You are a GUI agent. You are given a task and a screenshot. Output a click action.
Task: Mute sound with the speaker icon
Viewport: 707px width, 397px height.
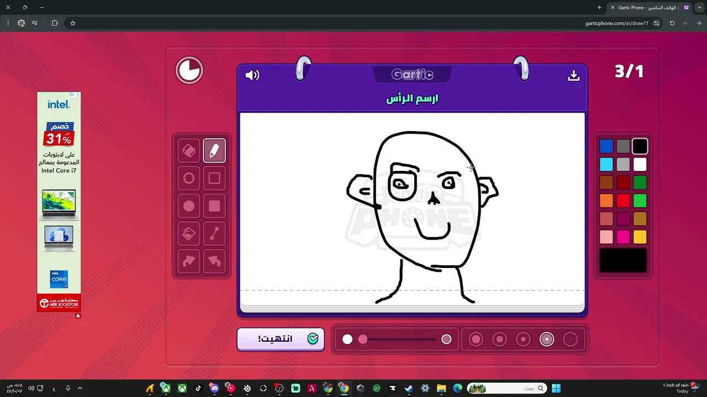[x=252, y=75]
